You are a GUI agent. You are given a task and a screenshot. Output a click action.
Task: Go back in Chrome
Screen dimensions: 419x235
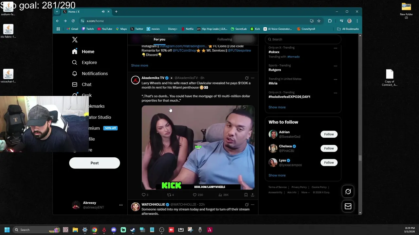[57, 21]
